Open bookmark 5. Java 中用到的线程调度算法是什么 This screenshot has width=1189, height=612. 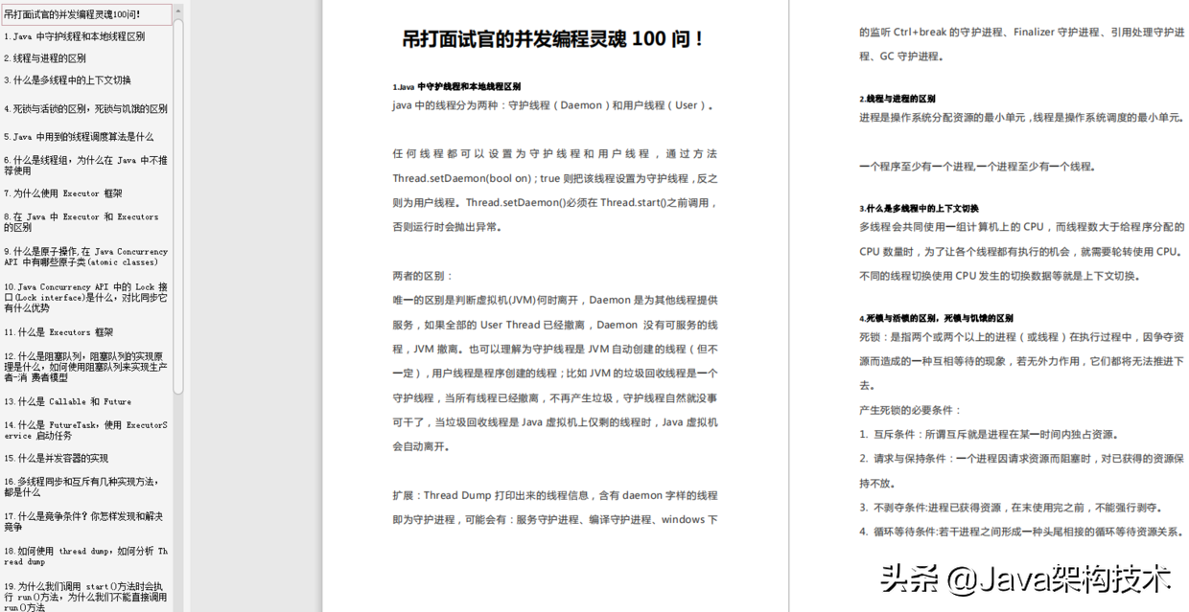[79, 137]
